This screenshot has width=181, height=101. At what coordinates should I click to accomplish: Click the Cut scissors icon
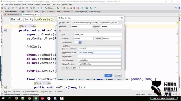click(20, 8)
